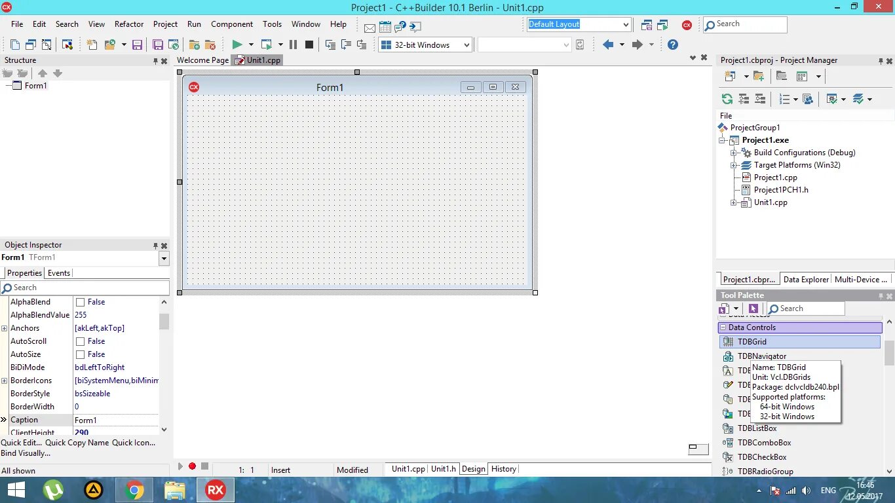895x503 pixels.
Task: Click the Run Without Debugging icon
Action: (267, 45)
